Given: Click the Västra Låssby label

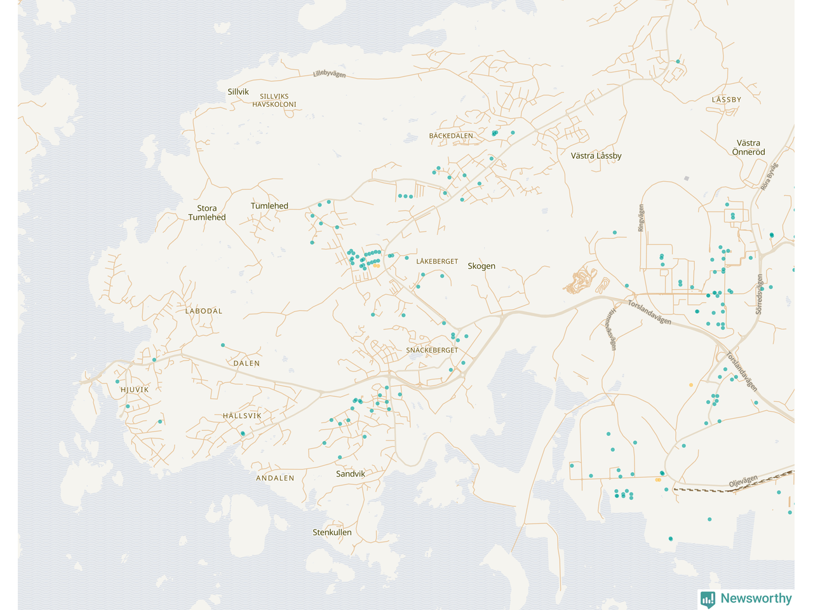Looking at the screenshot, I should 596,156.
